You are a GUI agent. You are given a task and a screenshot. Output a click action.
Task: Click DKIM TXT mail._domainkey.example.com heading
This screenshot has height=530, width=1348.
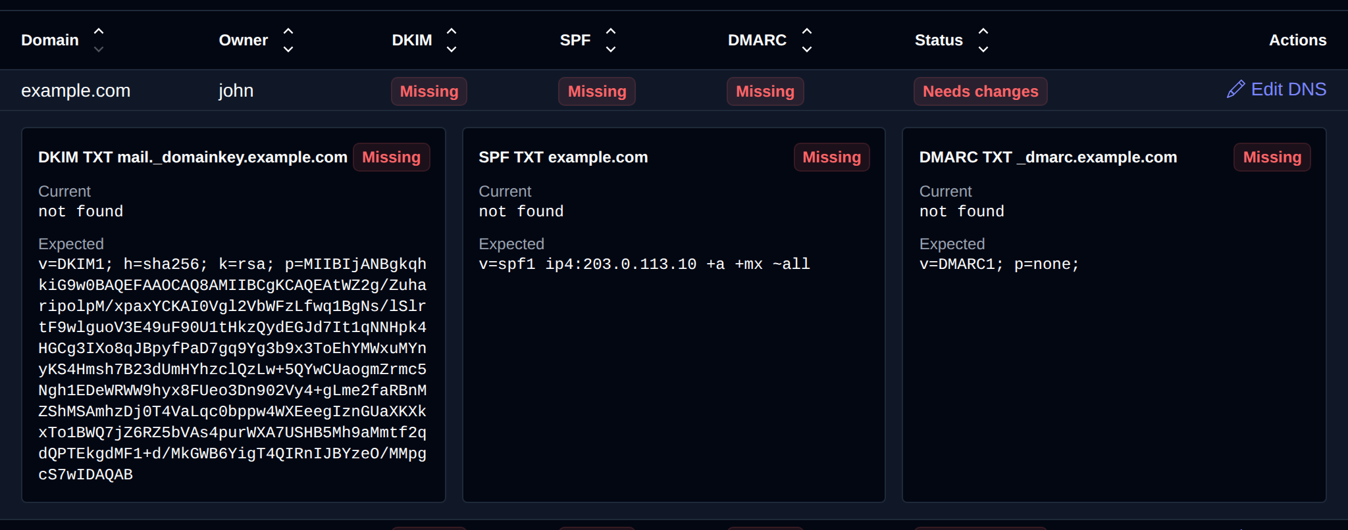[x=193, y=157]
